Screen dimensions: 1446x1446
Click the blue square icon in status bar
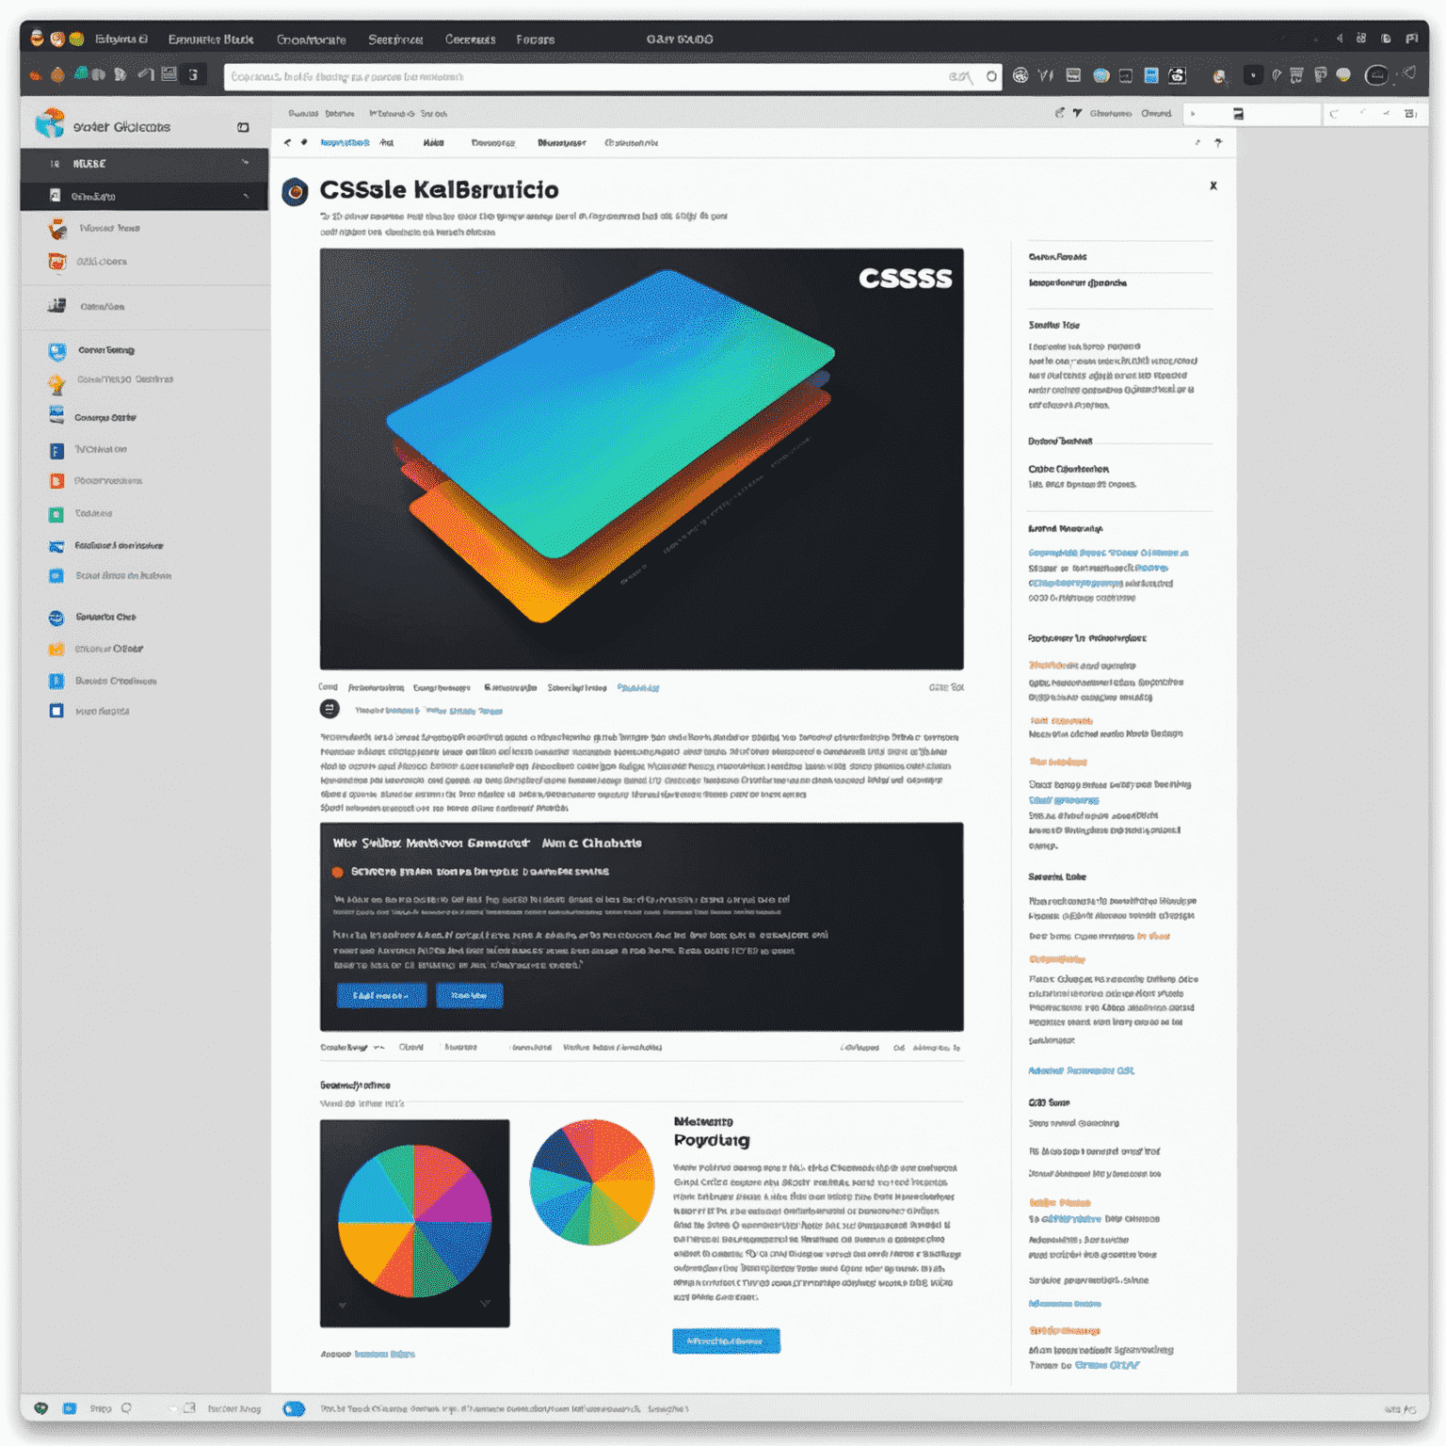pos(70,1408)
